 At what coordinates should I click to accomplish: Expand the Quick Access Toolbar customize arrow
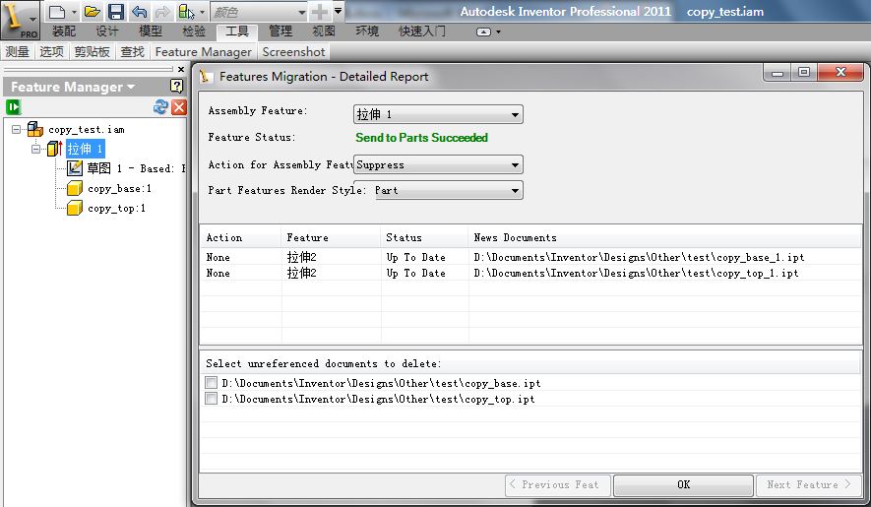pos(338,11)
